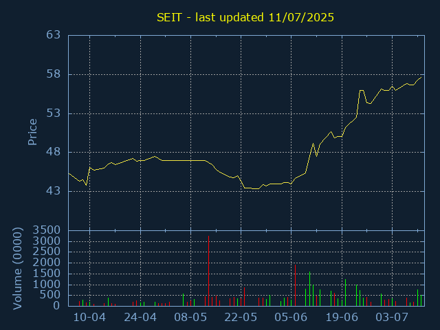Click the 43 price tick label

(x=54, y=191)
